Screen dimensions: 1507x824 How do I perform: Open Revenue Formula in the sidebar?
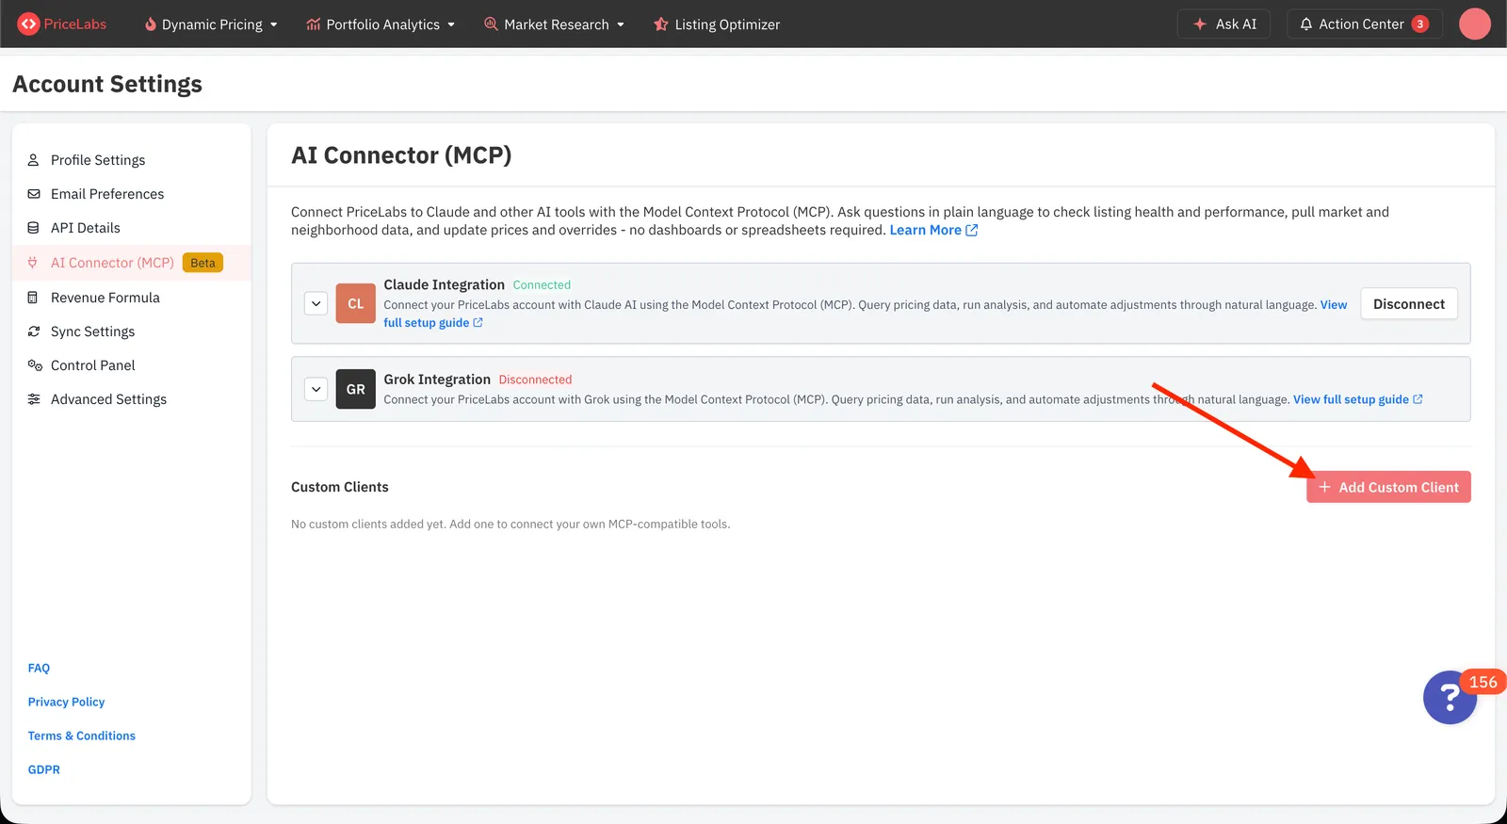point(105,298)
